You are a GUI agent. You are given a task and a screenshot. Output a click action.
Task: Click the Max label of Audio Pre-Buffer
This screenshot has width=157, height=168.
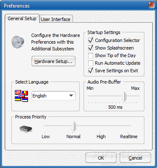tap(135, 88)
